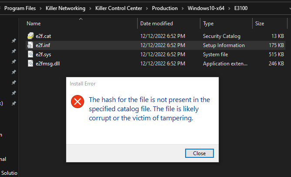The height and width of the screenshot is (177, 291).
Task: Click the e2f.inf file icon
Action: [30, 45]
